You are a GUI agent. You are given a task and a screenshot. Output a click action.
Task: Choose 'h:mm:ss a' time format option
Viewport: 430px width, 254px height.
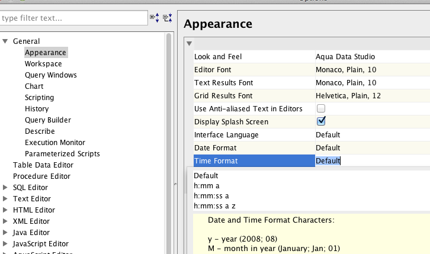click(211, 196)
